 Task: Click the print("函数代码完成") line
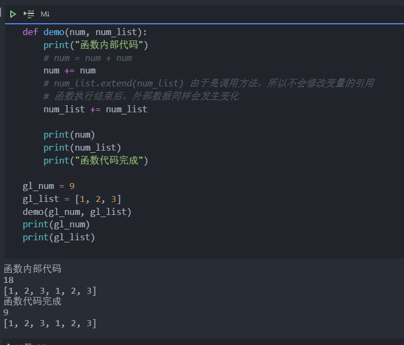pos(96,161)
